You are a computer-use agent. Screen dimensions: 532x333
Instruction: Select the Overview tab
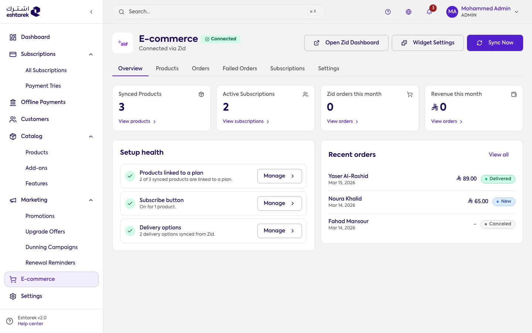pyautogui.click(x=130, y=68)
